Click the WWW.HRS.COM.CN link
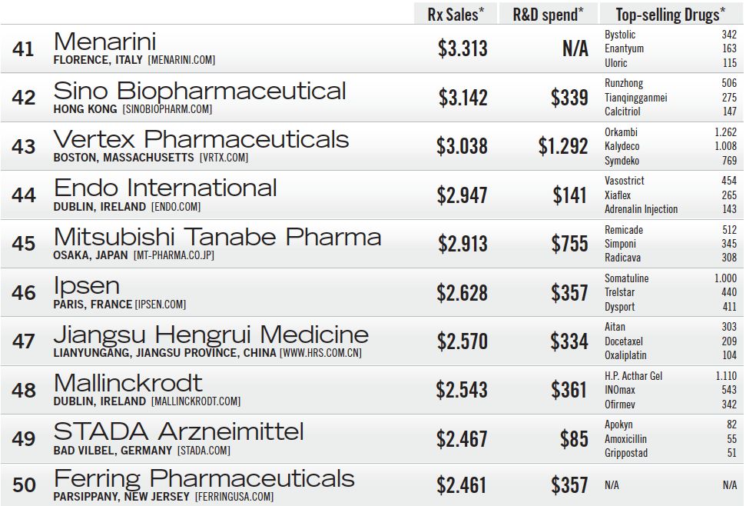The height and width of the screenshot is (506, 746). click(320, 353)
